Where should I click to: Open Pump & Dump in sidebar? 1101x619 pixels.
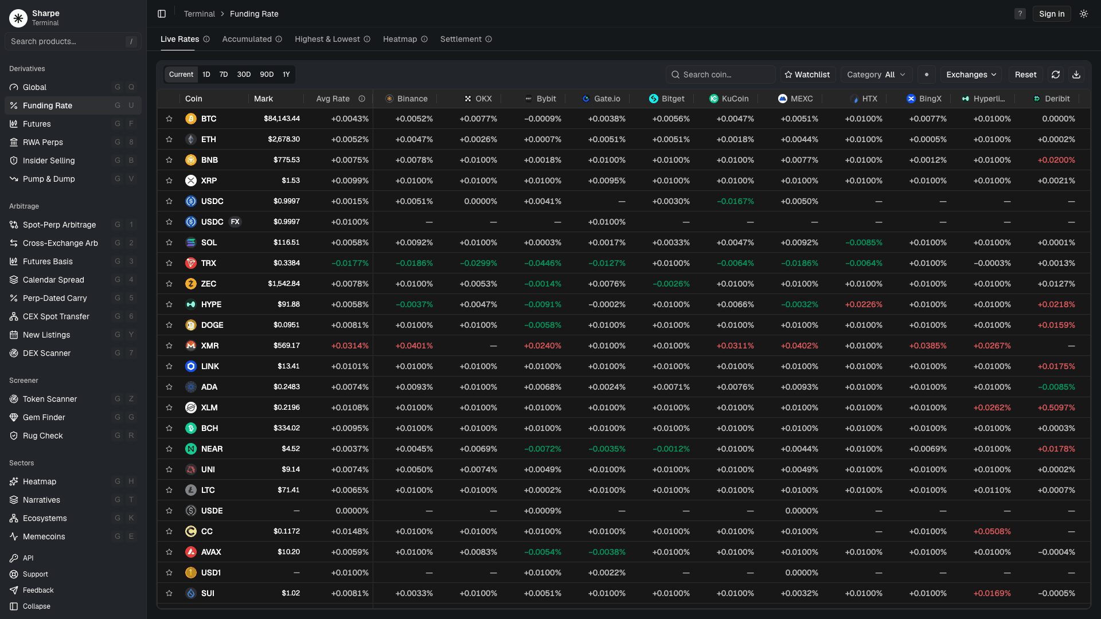coord(73,179)
